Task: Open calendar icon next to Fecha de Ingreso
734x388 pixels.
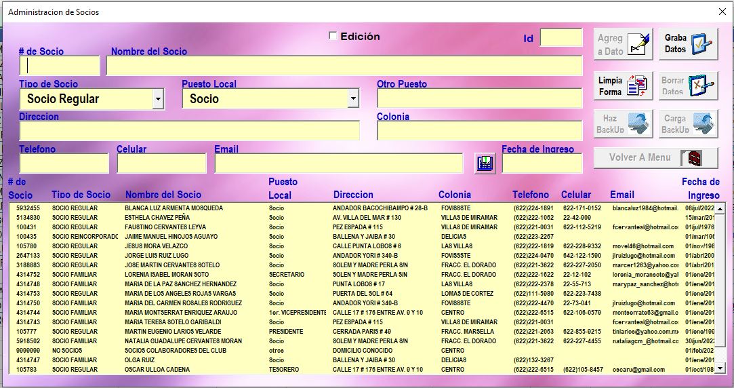Action: pyautogui.click(x=485, y=163)
